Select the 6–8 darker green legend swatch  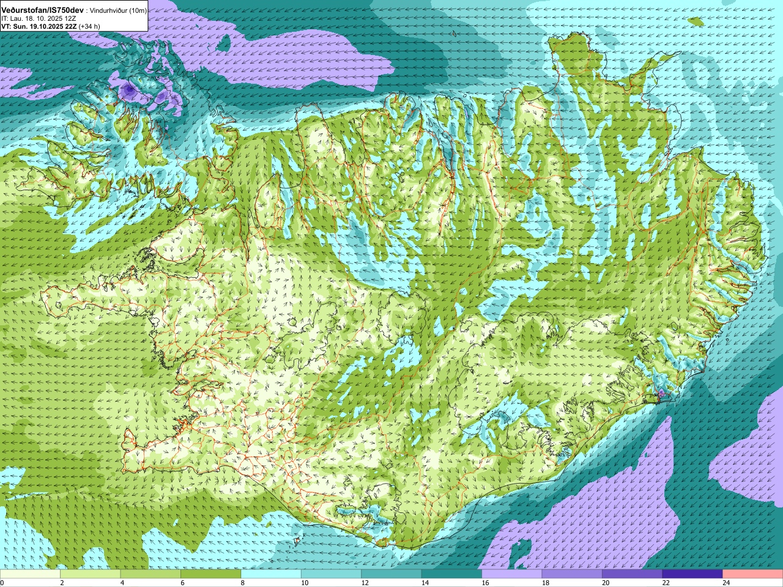pyautogui.click(x=210, y=574)
